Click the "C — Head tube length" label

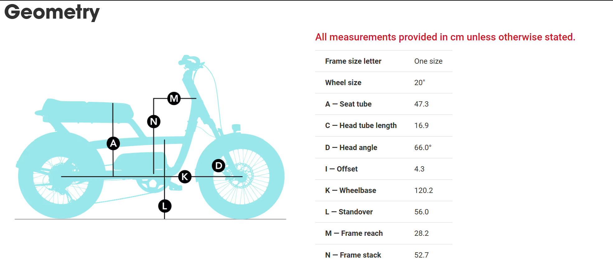[x=361, y=126]
